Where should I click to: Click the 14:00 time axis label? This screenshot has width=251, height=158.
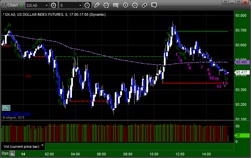[x=206, y=154]
